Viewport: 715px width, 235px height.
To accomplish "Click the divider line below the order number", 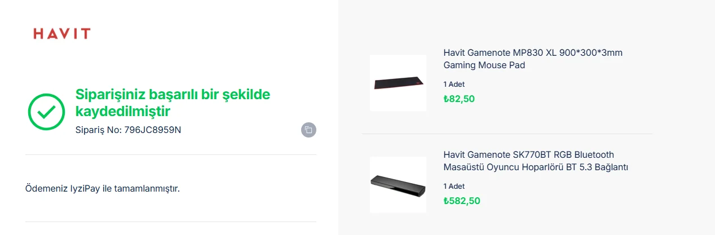I will 171,154.
